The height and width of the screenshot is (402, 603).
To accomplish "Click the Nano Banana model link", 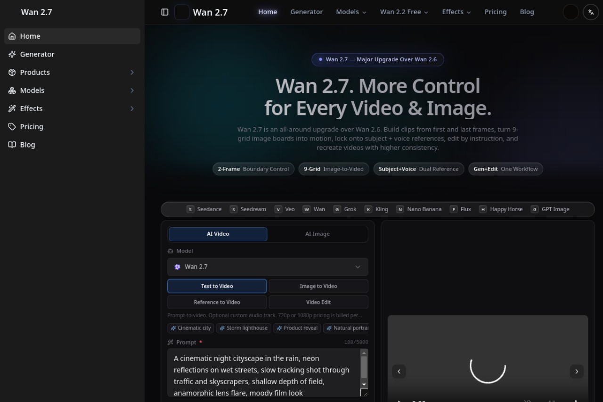I will click(419, 209).
